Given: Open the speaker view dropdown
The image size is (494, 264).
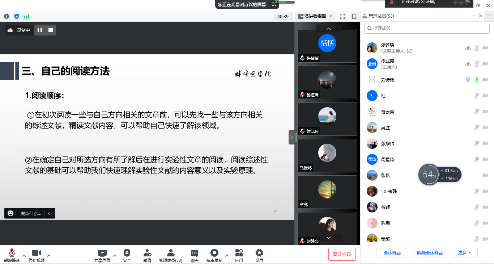Looking at the screenshot, I should [315, 16].
